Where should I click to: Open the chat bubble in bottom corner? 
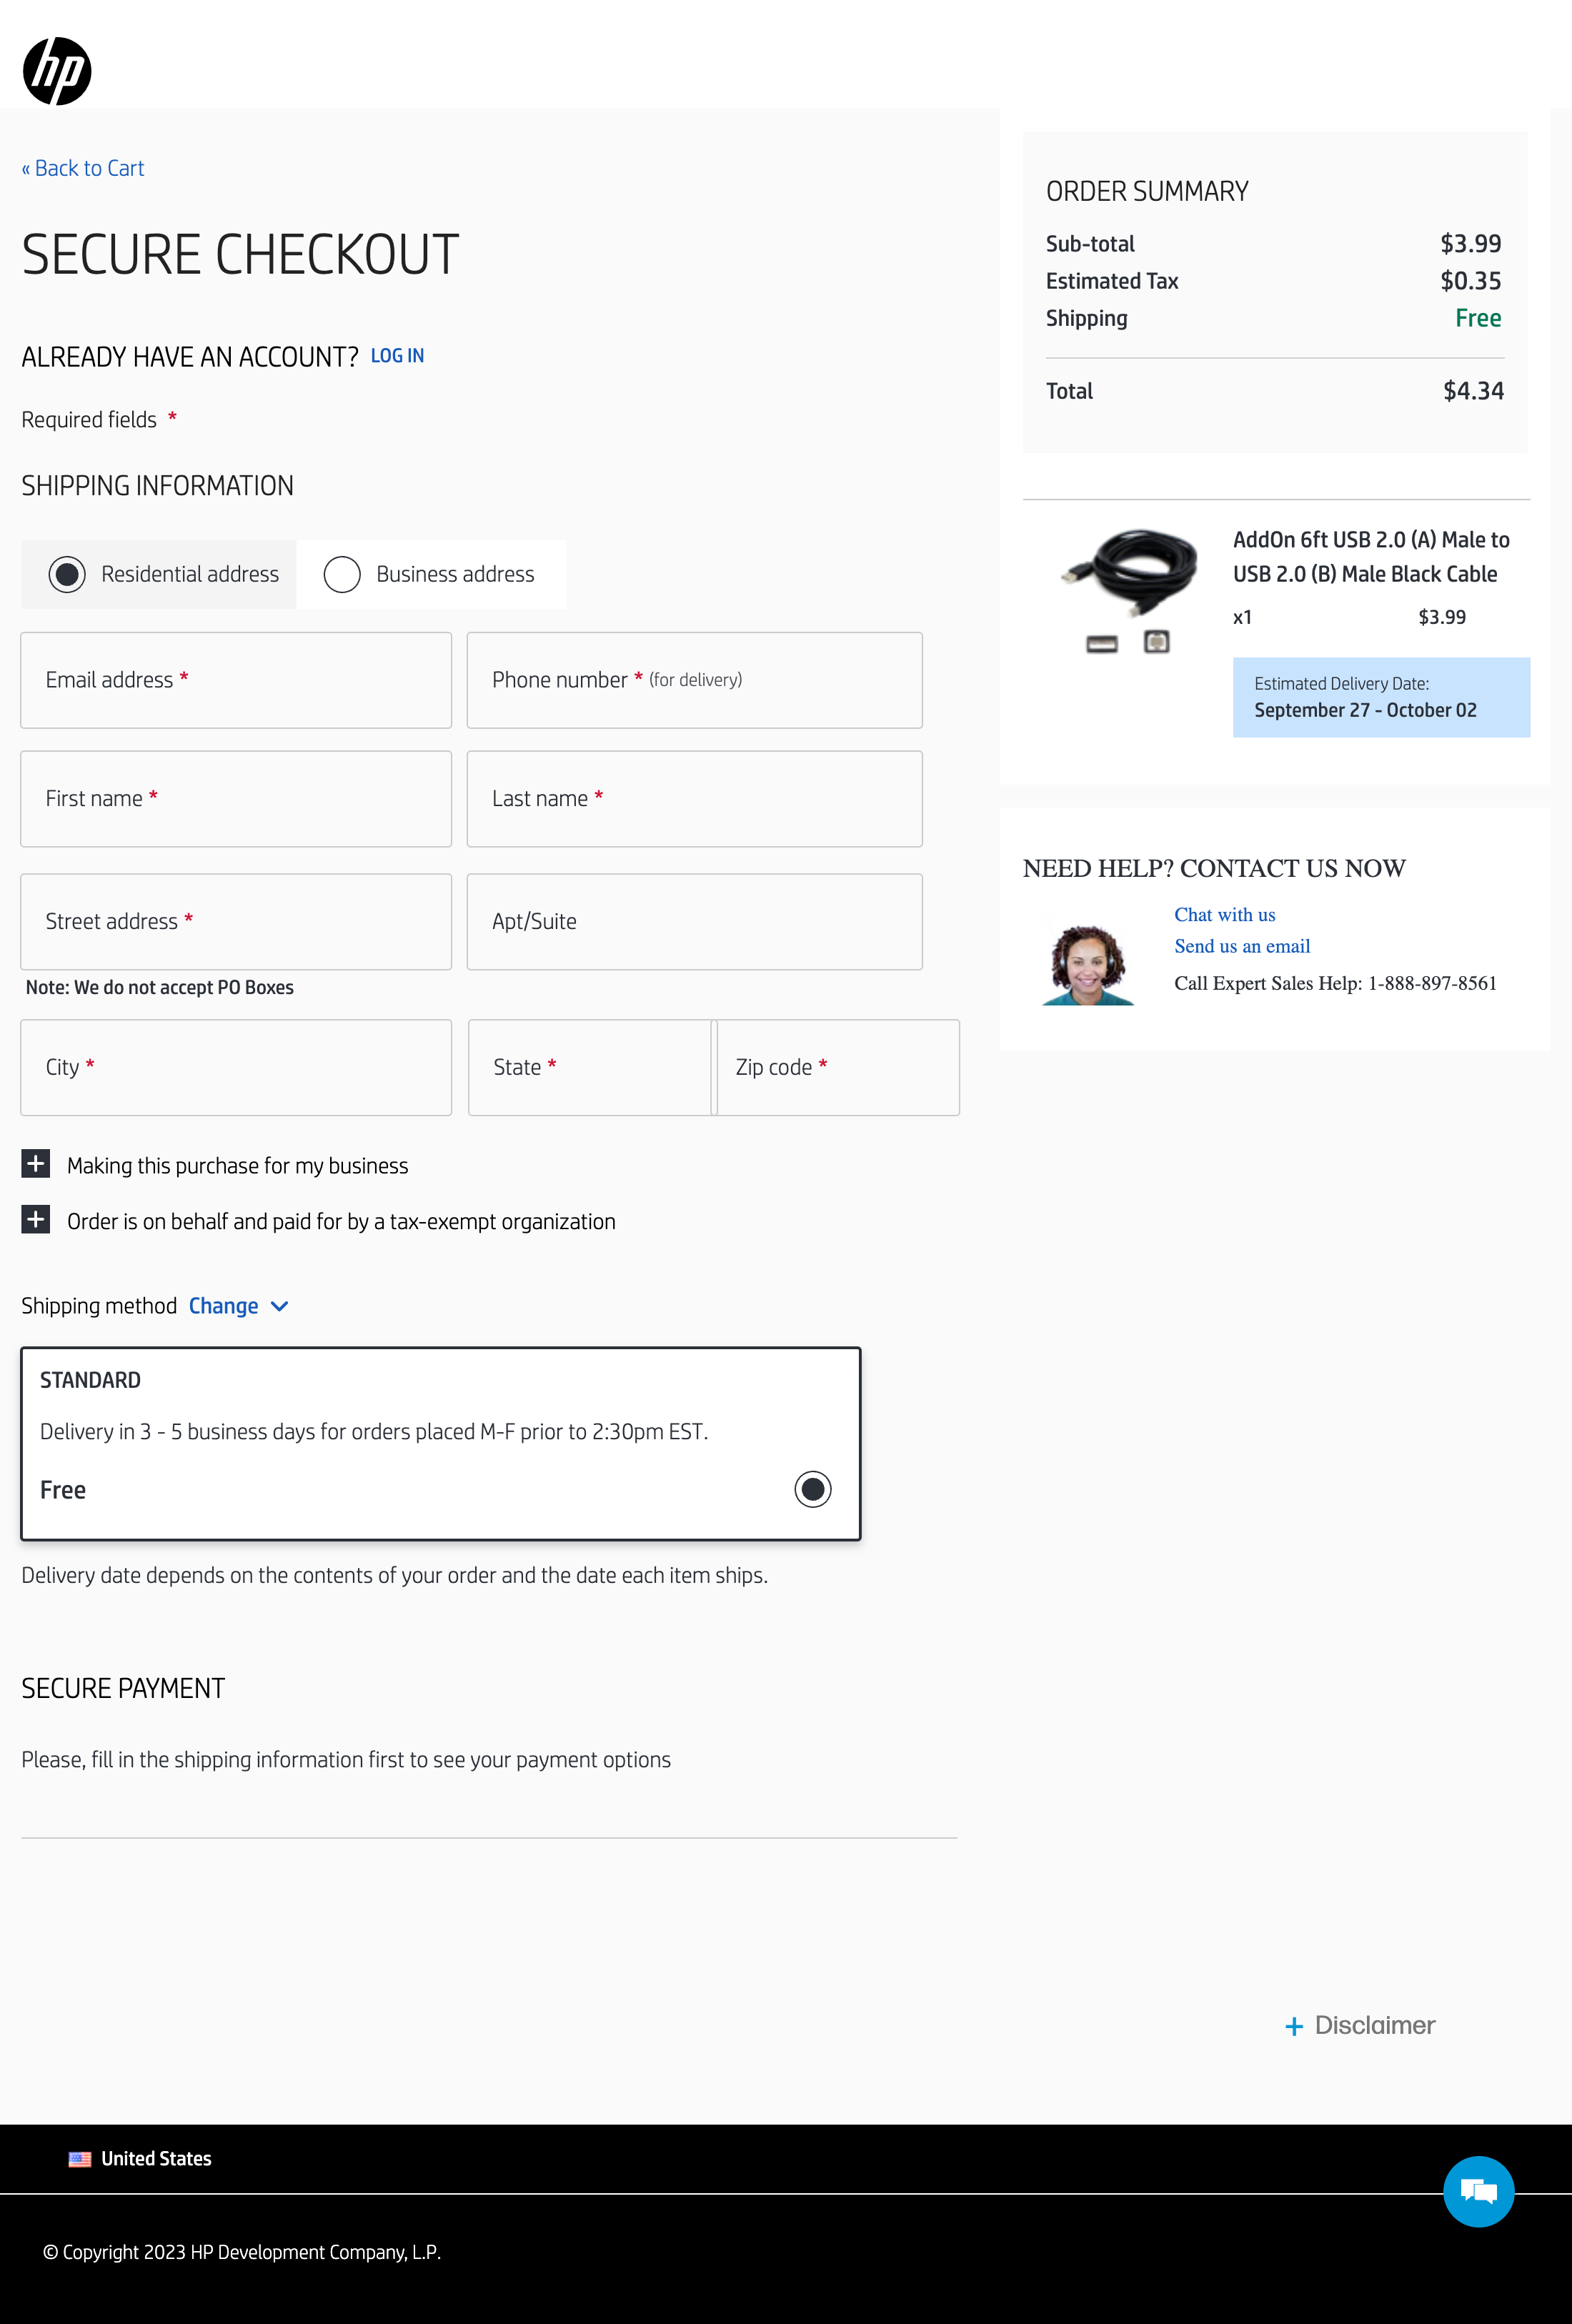tap(1478, 2191)
